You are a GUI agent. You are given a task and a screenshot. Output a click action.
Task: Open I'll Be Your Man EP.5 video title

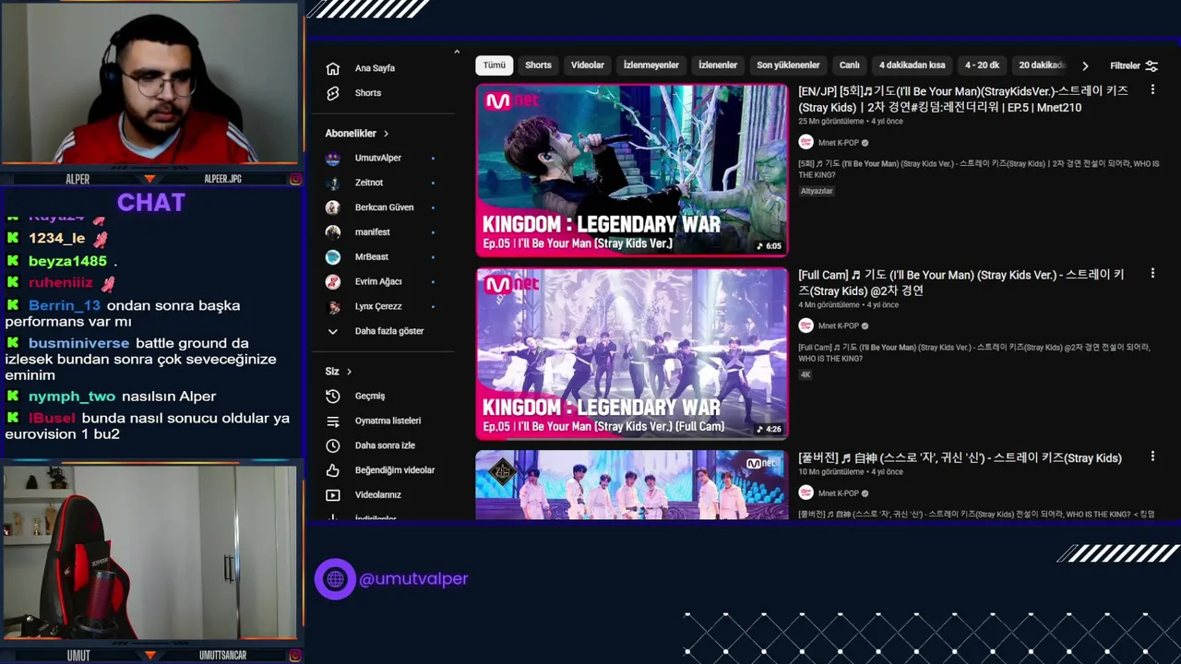point(962,100)
